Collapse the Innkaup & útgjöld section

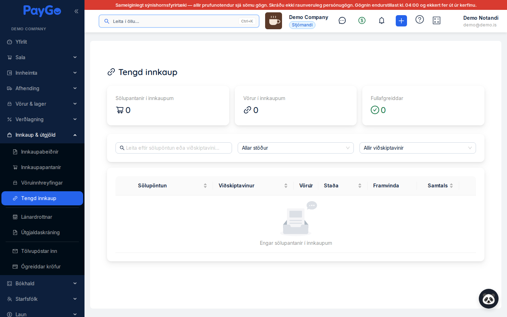(x=42, y=135)
